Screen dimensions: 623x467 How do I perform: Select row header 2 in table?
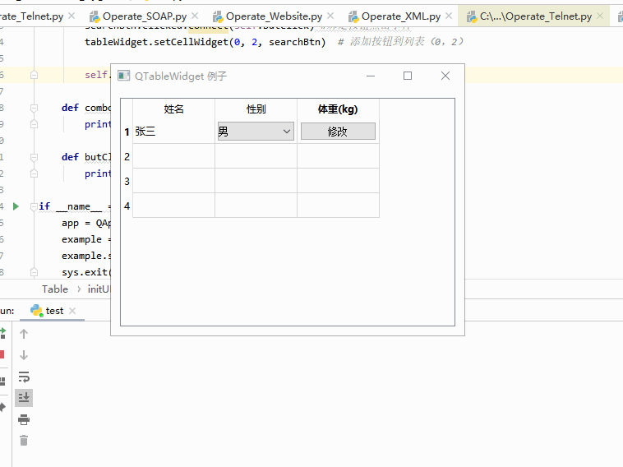[127, 156]
